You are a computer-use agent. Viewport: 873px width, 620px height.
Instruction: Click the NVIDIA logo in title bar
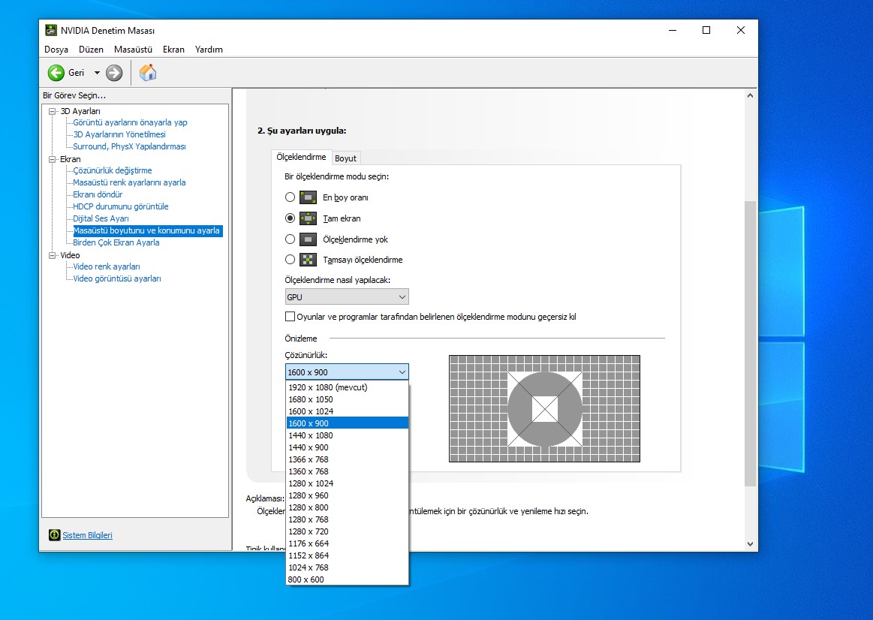(x=51, y=30)
